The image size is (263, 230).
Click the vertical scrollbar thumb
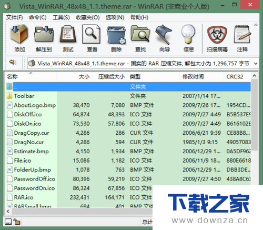(255, 115)
